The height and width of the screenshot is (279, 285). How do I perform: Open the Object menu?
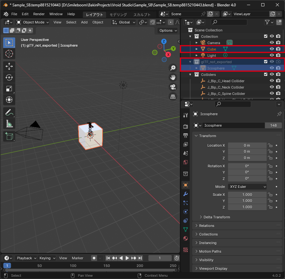(98, 22)
